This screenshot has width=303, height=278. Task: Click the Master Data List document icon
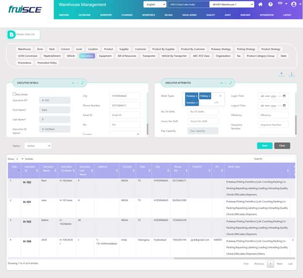(x=12, y=34)
